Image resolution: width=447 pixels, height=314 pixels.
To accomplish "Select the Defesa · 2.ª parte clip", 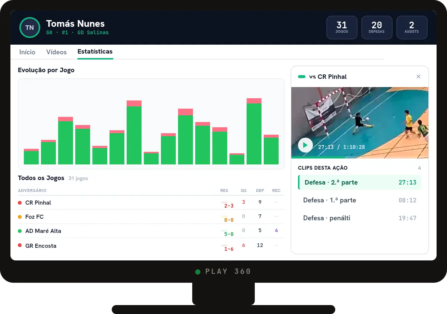I will click(360, 182).
